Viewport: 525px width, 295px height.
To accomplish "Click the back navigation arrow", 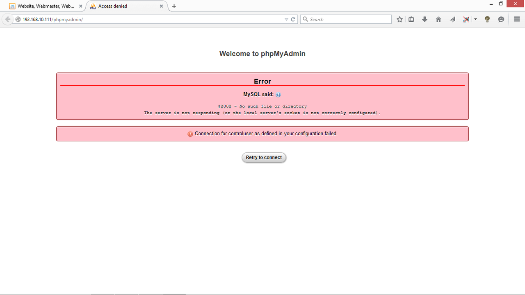I will tap(7, 19).
